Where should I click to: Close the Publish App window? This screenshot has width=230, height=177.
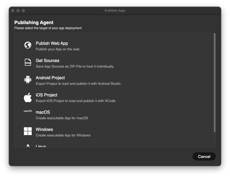coord(13,11)
